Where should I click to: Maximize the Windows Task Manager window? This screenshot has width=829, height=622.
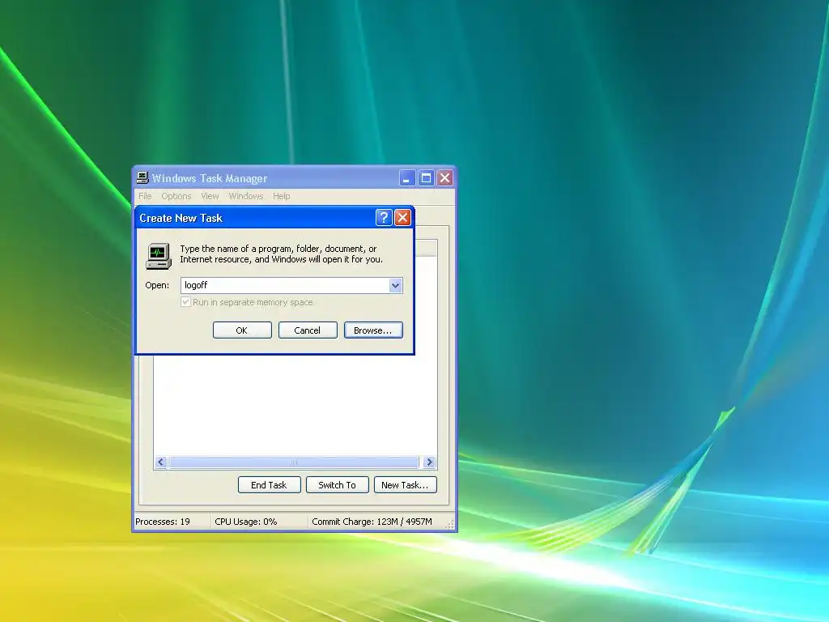pyautogui.click(x=426, y=178)
